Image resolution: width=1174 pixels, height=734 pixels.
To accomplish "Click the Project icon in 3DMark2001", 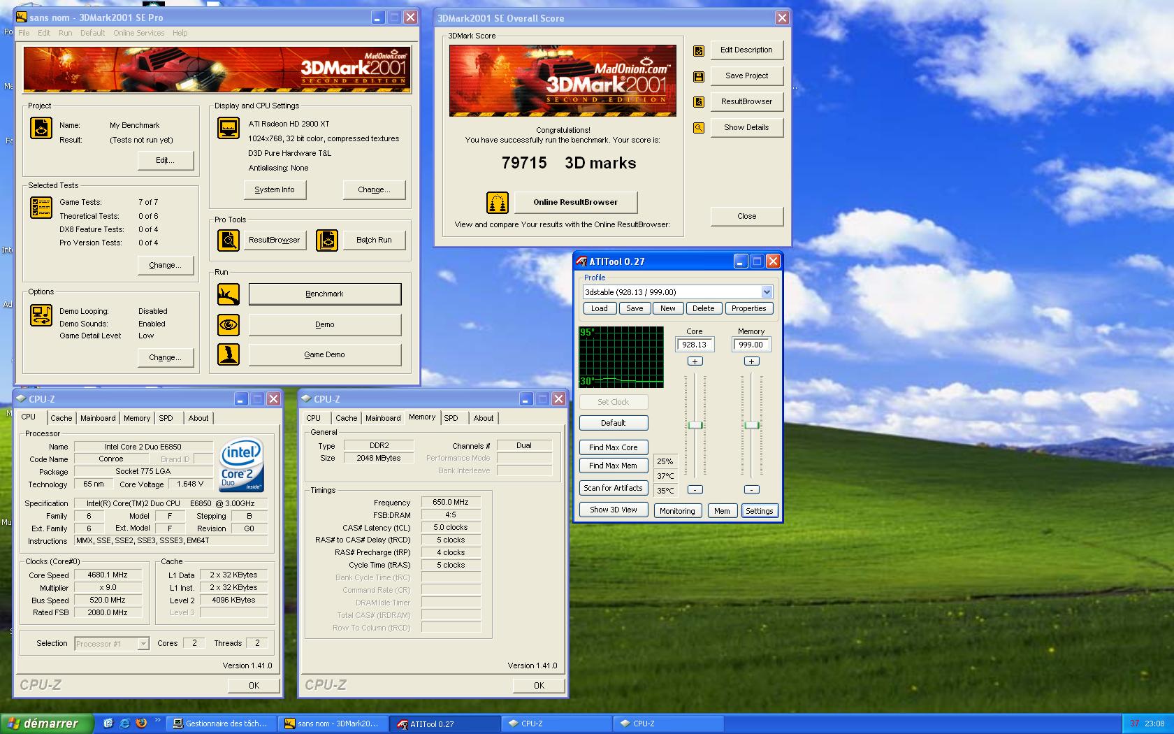I will tap(41, 128).
